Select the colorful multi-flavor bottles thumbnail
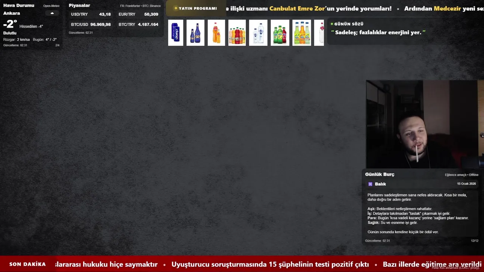Viewport: 484px width, 272px height. 237,33
